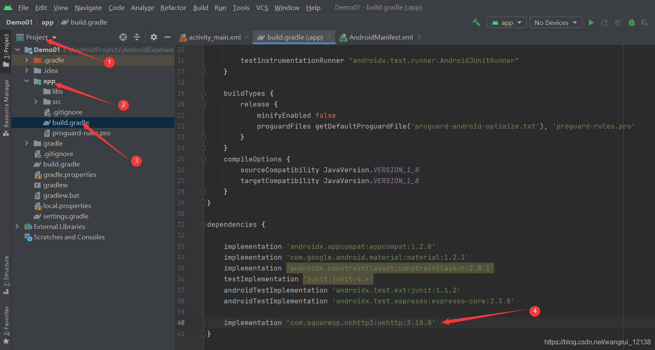Expand the src folder
Viewport: 655px width, 350px height.
[36, 102]
